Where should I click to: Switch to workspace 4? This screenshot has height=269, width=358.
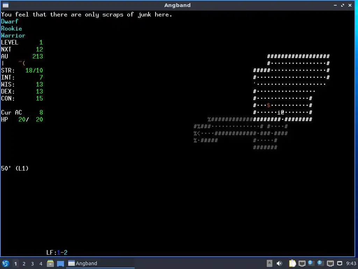pos(41,264)
